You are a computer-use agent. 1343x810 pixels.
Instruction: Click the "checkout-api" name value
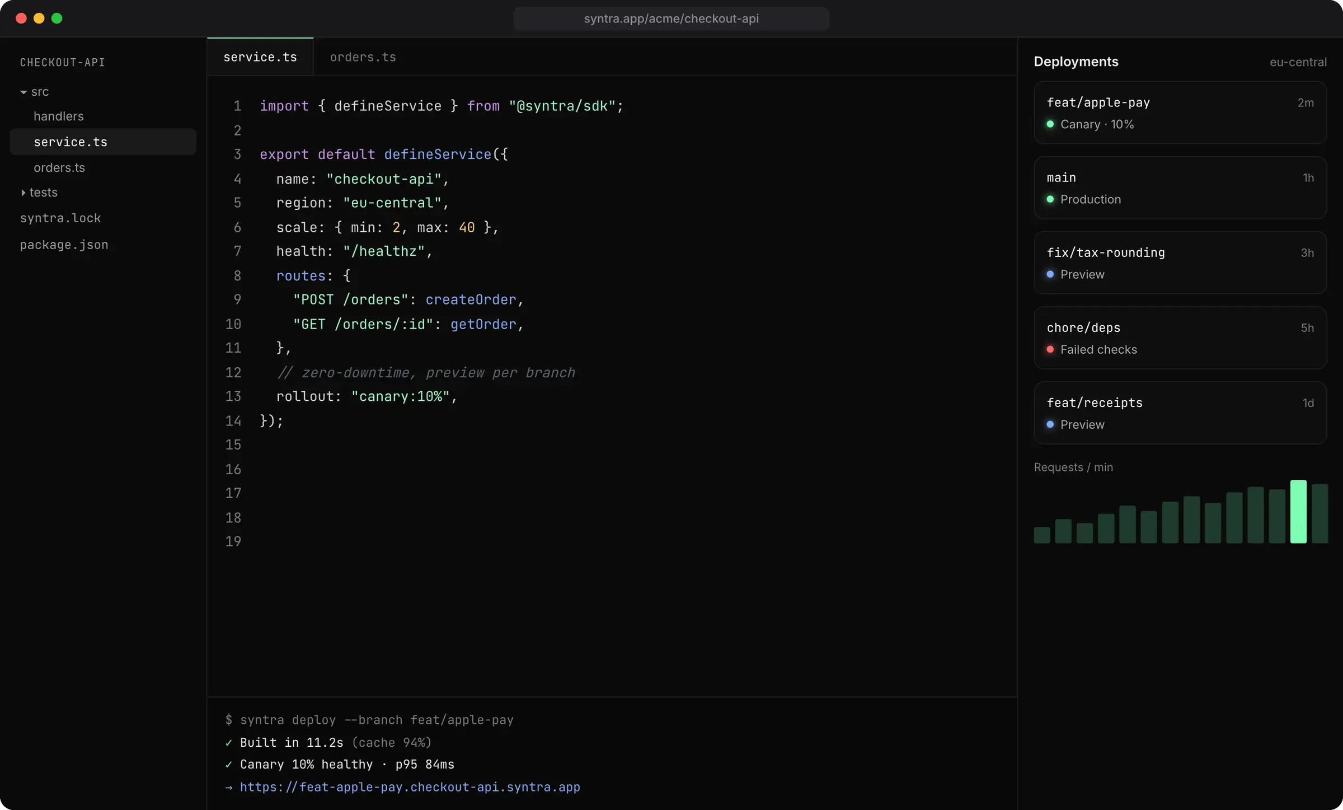pyautogui.click(x=384, y=179)
